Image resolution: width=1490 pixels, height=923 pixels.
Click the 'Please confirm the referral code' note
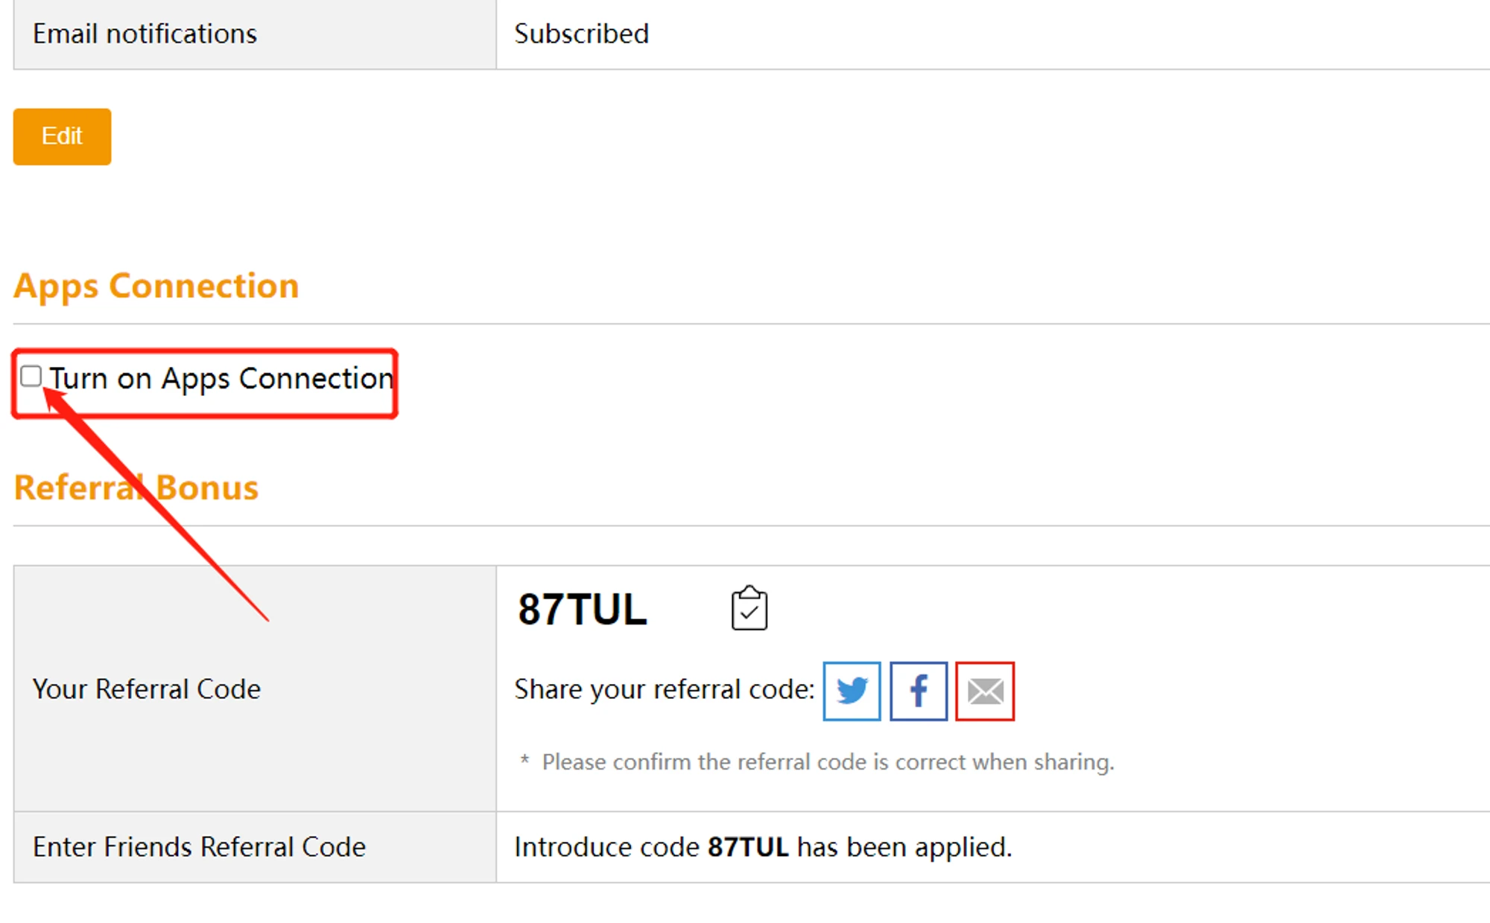[828, 762]
